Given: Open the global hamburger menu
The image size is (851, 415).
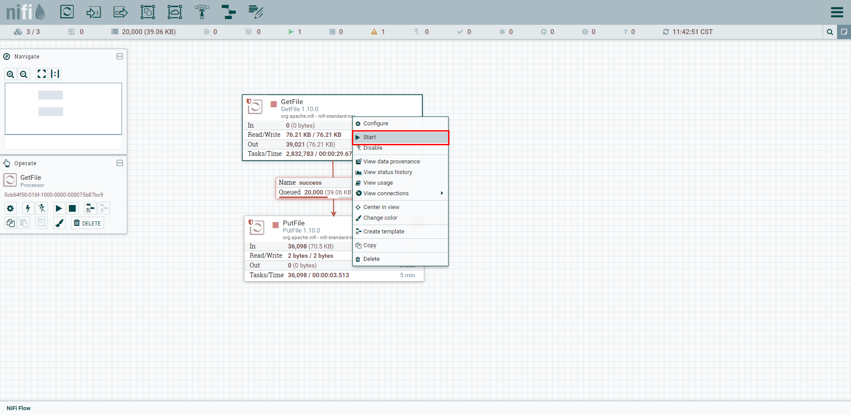Looking at the screenshot, I should click(x=837, y=12).
